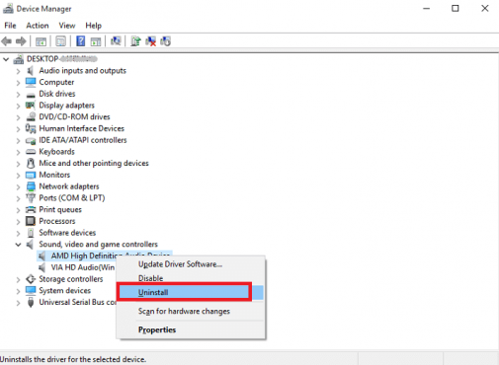
Task: Open the Properties toolbar icon
Action: 61,41
